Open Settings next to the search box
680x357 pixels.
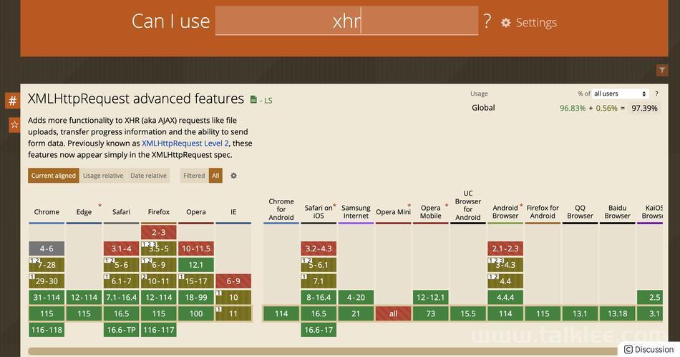coord(529,23)
